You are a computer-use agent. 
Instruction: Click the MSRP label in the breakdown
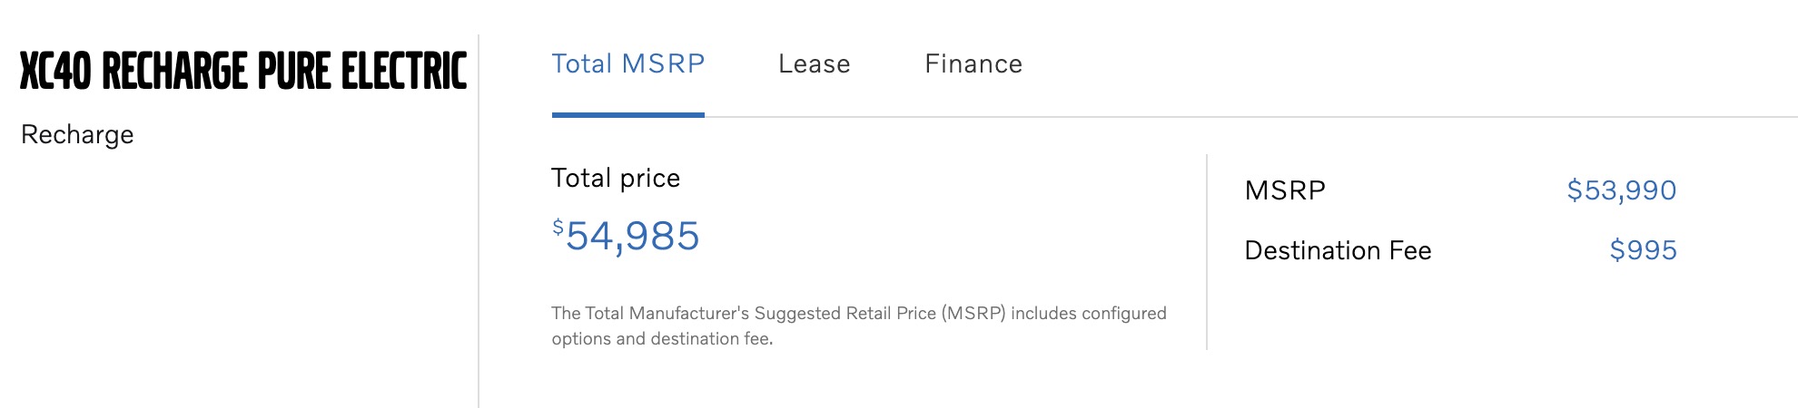click(1284, 190)
